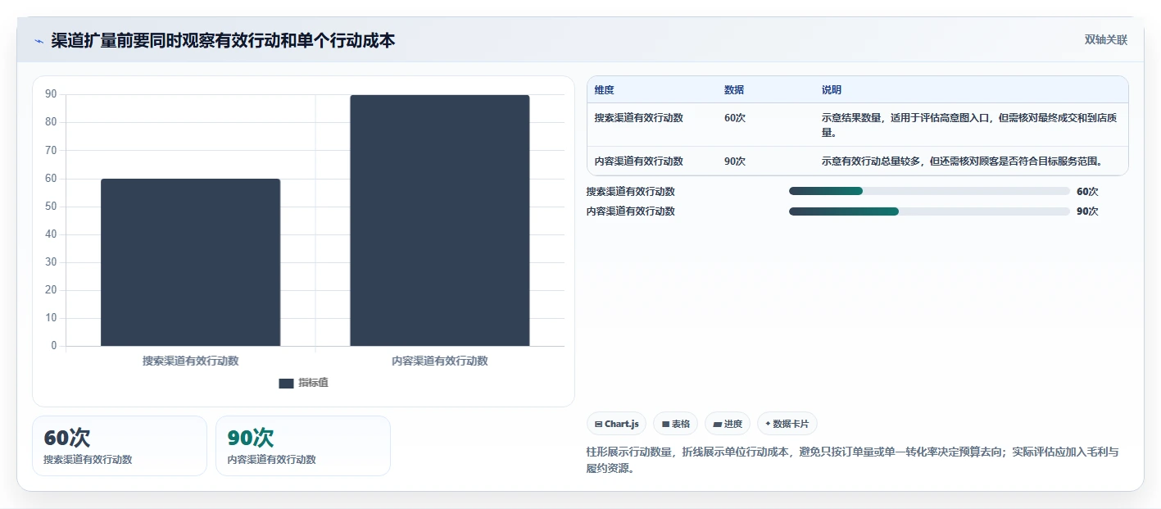
Task: Click the 内容渠道有效行动数 table row name
Action: pyautogui.click(x=639, y=161)
